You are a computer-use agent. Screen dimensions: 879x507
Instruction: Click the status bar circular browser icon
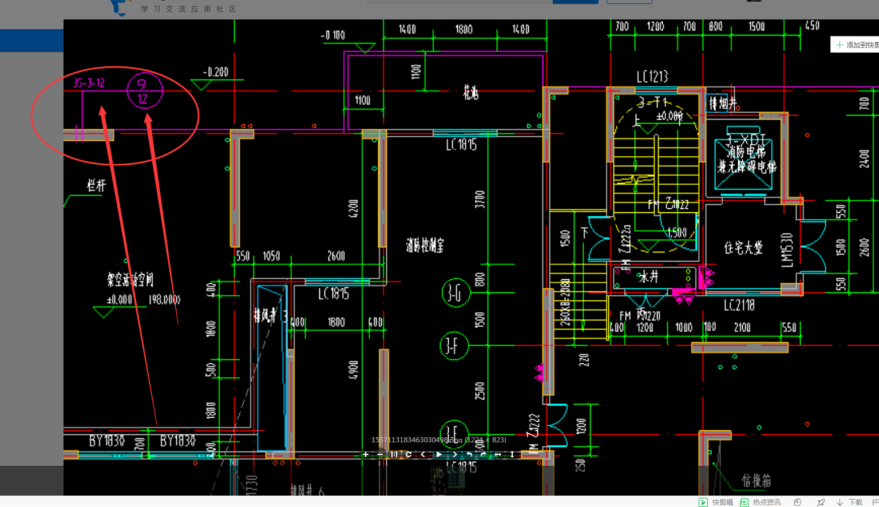click(x=798, y=502)
